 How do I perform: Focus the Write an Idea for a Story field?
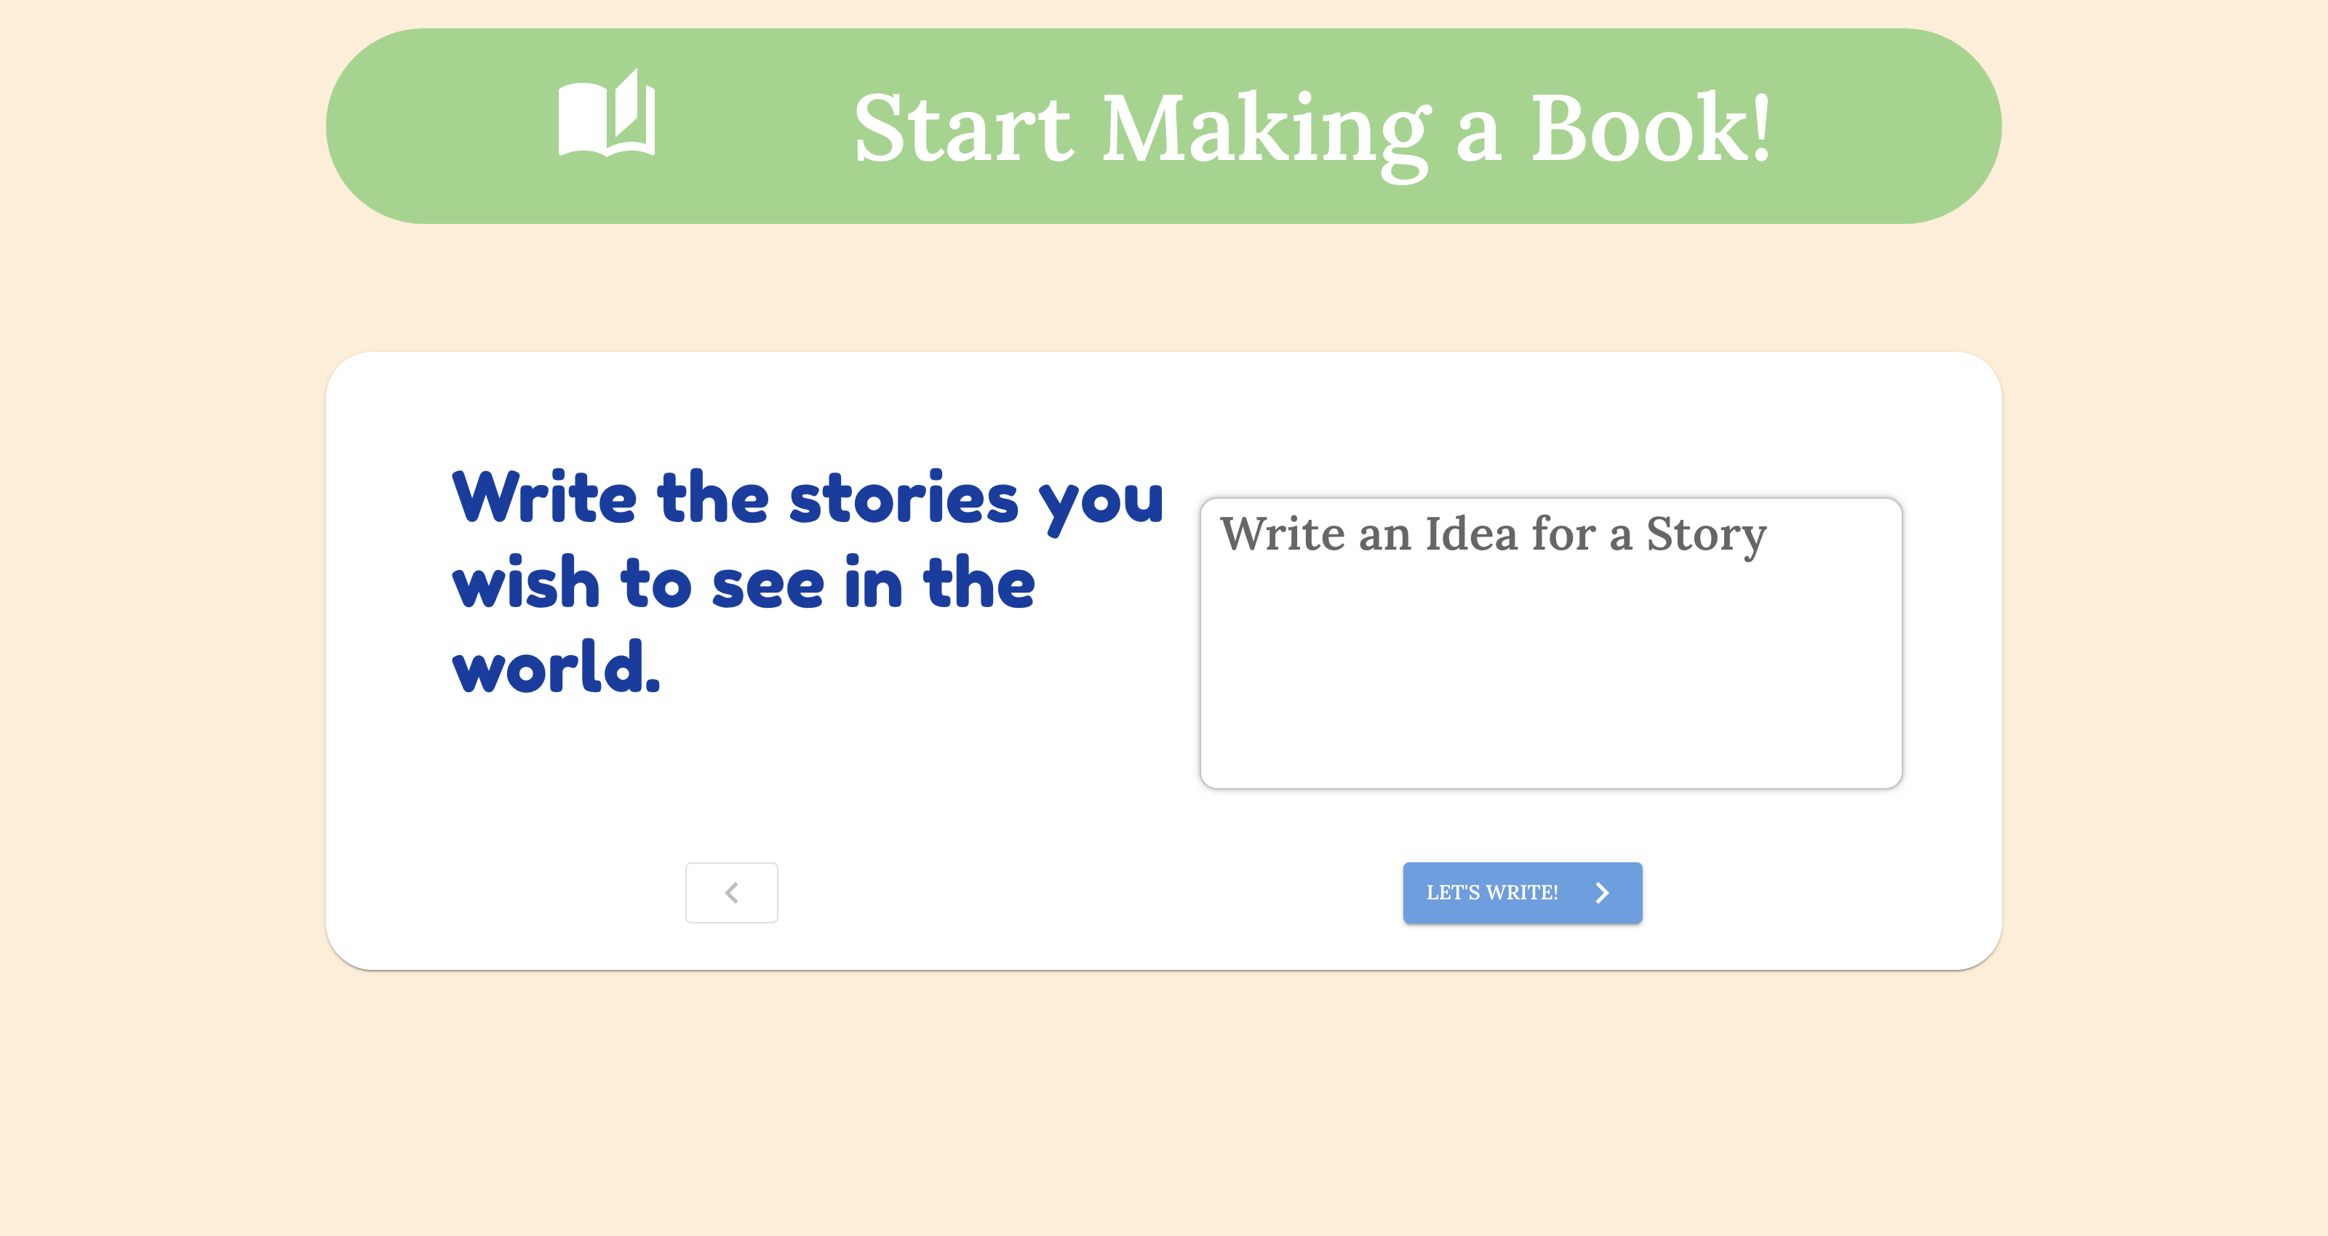click(x=1551, y=643)
